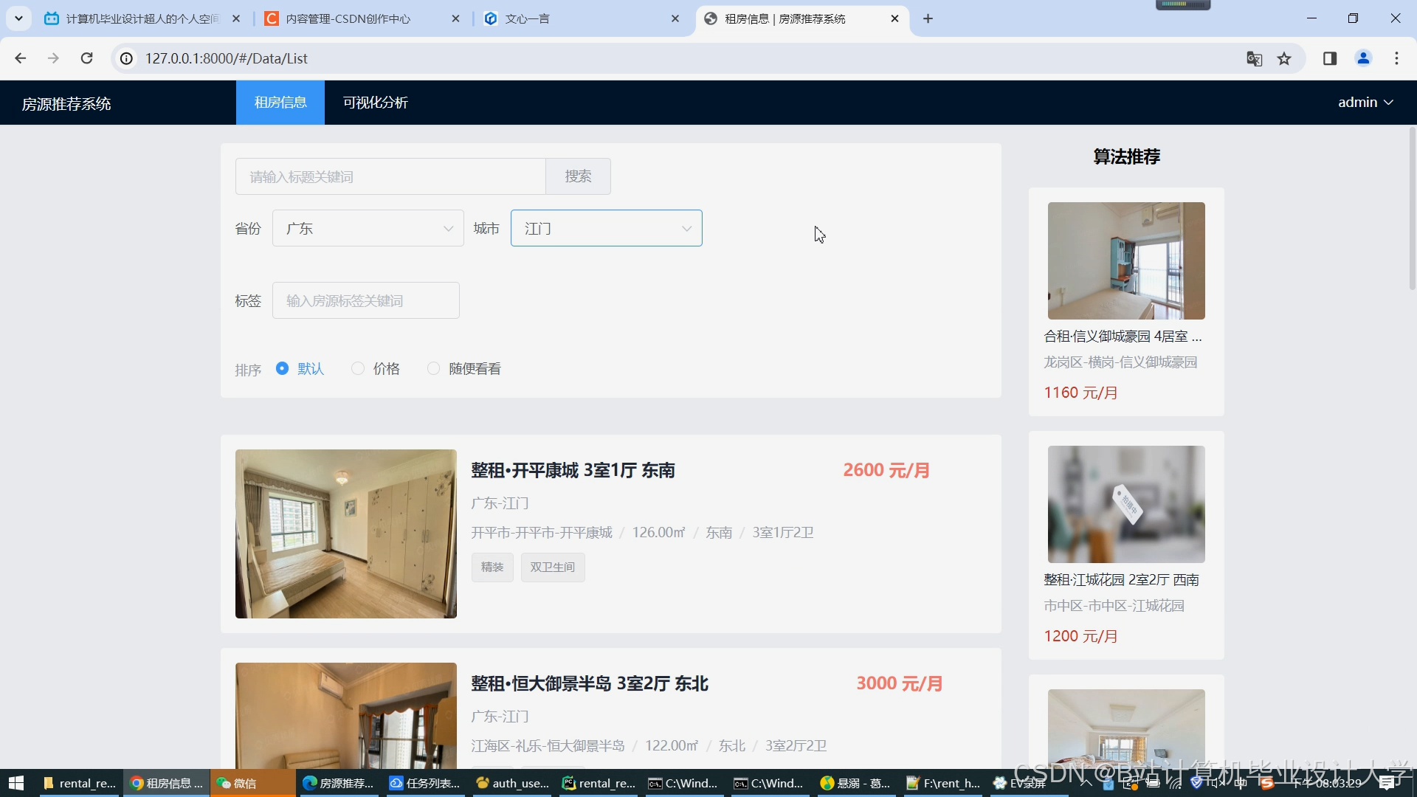Click the Google Translate page icon
The height and width of the screenshot is (797, 1417).
coord(1254,58)
